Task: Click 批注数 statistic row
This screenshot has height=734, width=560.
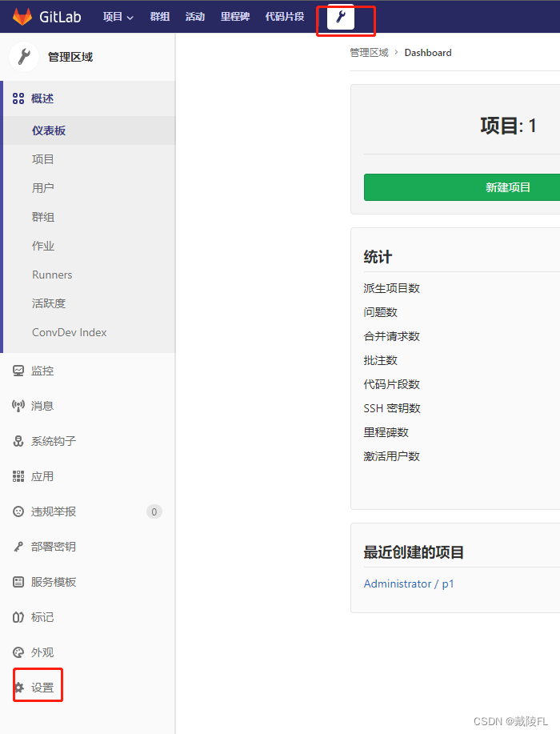Action: [x=380, y=360]
